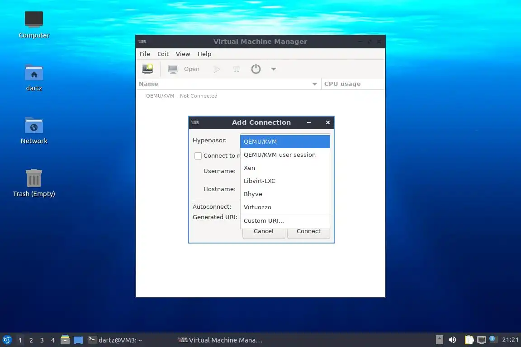Screen dimensions: 521x347
Task: Sort by Name column header
Action: [228, 84]
